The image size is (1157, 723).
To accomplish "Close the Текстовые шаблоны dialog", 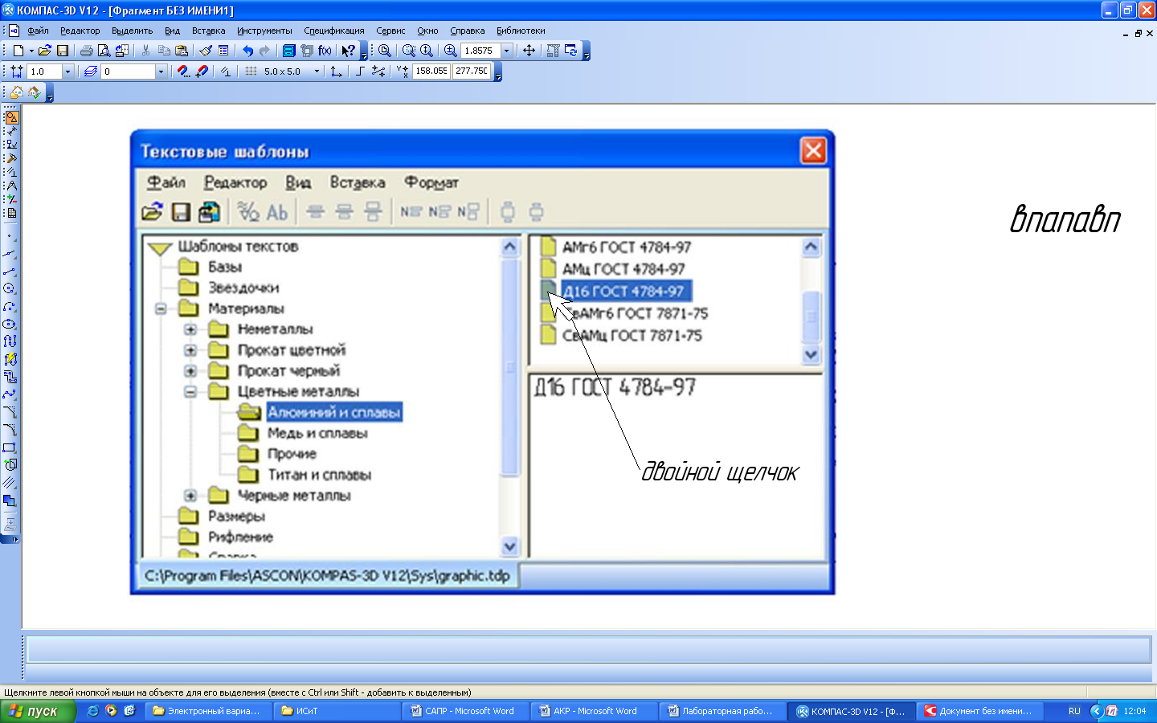I will pyautogui.click(x=813, y=150).
